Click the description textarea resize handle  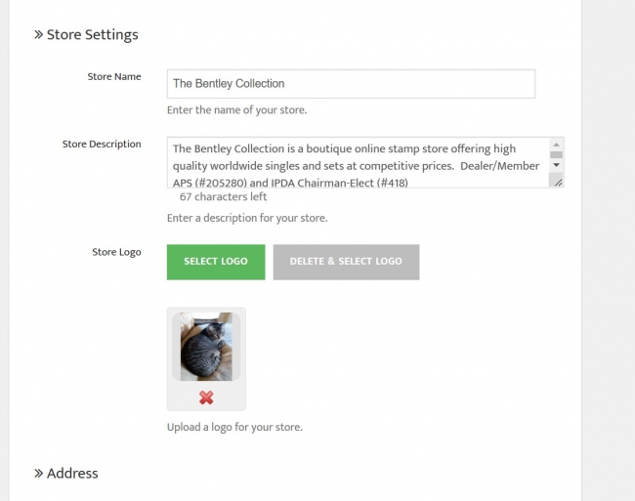coord(557,182)
